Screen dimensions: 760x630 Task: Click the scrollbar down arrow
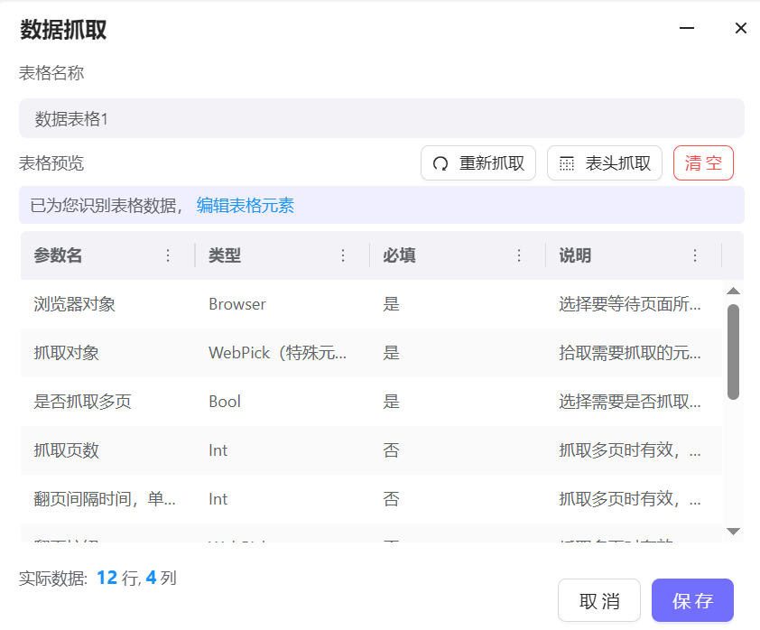(x=733, y=532)
